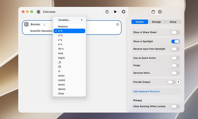198x119 pixels.
Task: Click the Calculate shortcut calculator icon
Action: tap(38, 12)
